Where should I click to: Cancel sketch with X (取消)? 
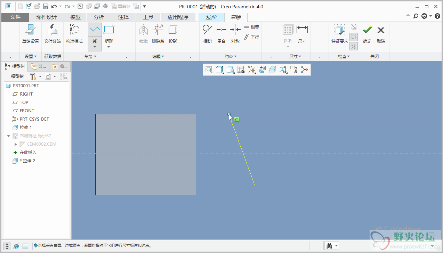pos(381,34)
